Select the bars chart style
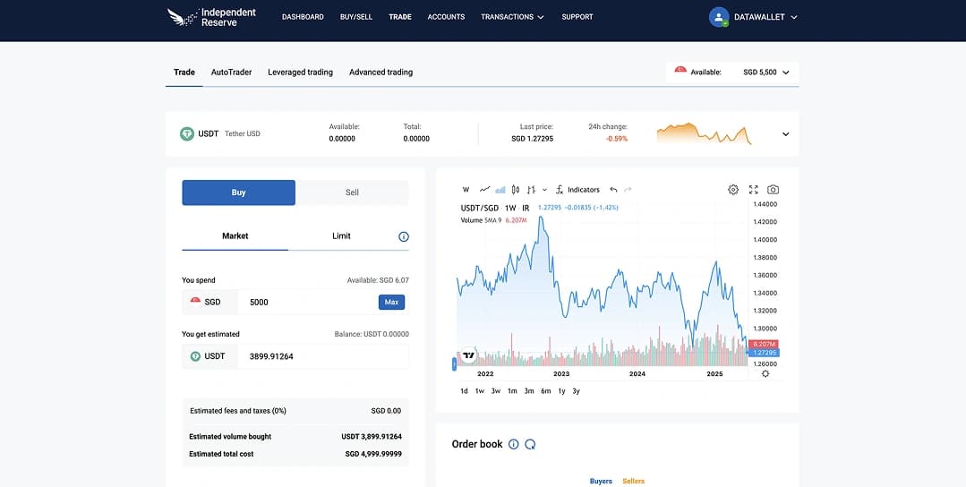966x487 pixels. click(531, 190)
